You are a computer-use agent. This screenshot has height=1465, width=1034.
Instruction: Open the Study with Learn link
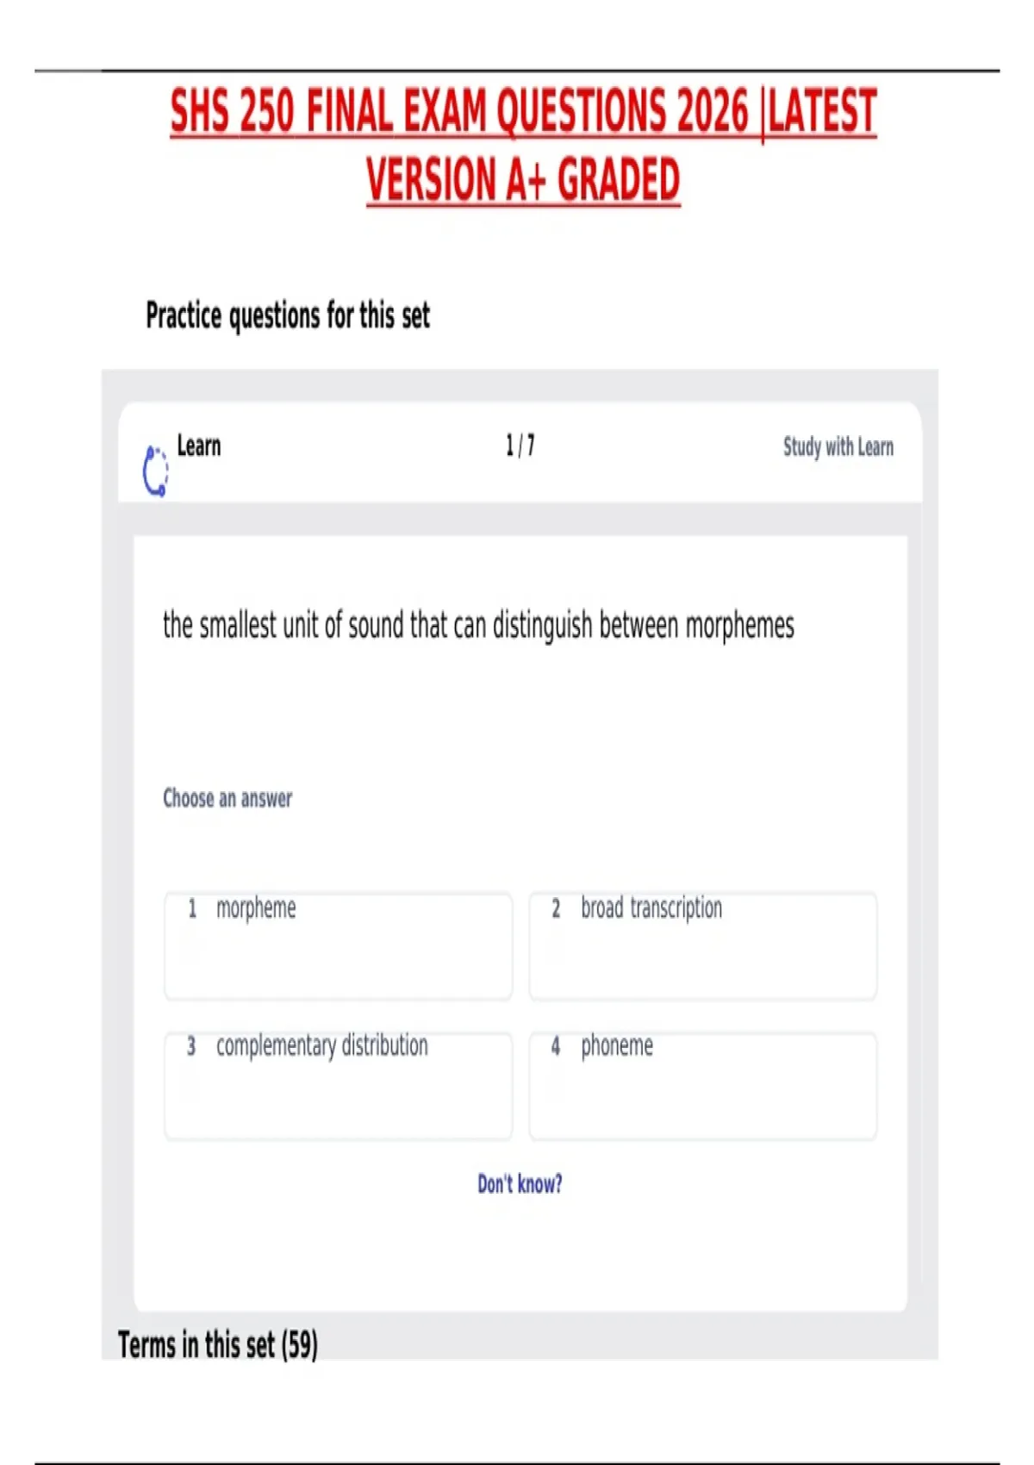coord(838,446)
